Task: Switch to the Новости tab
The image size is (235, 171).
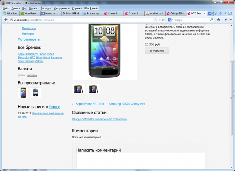Action: pos(51,13)
